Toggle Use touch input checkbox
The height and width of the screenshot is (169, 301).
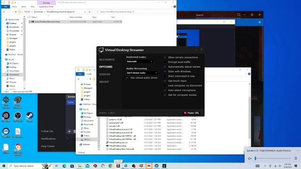[165, 81]
